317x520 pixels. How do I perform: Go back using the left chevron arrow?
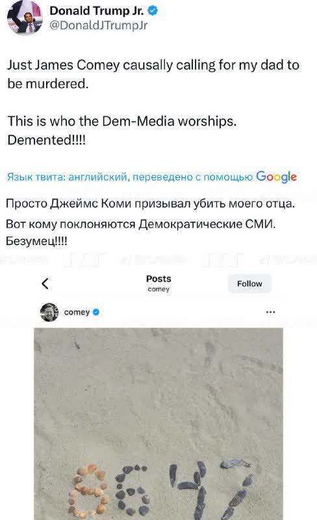pyautogui.click(x=45, y=283)
